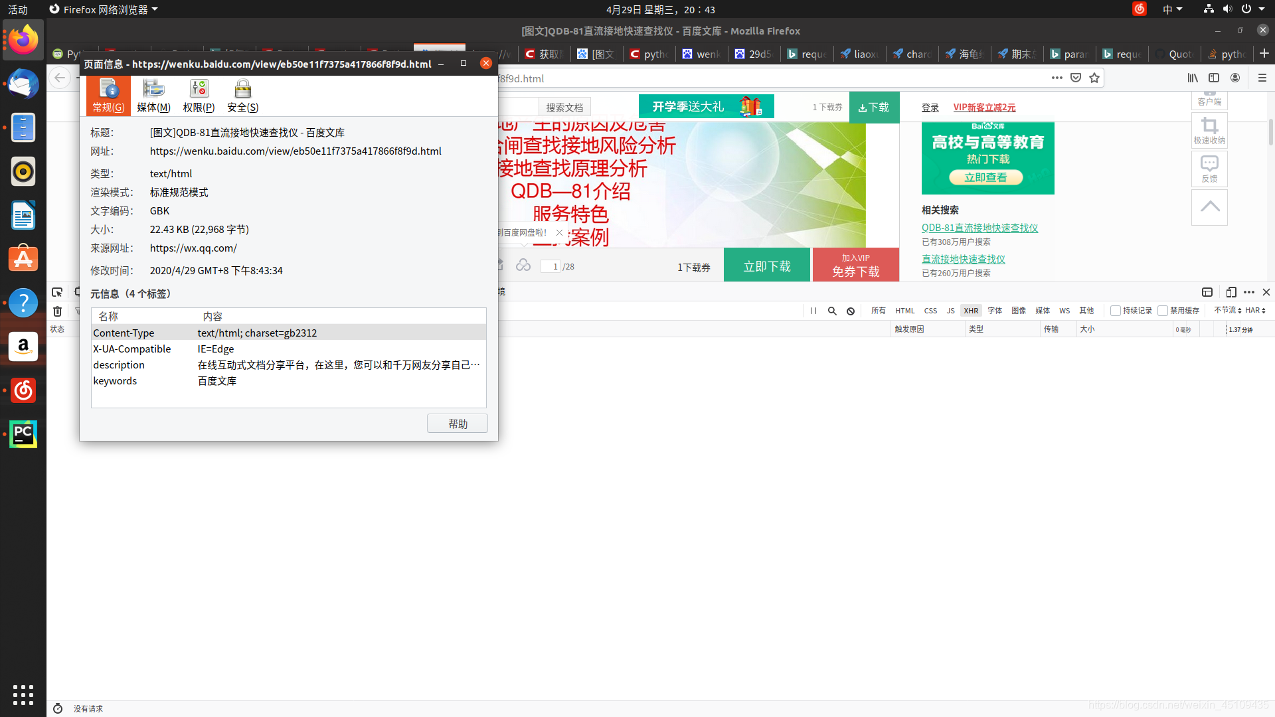Open related search QDB-81直流接地快速查找仪 link
Image resolution: width=1275 pixels, height=717 pixels.
[x=979, y=228]
